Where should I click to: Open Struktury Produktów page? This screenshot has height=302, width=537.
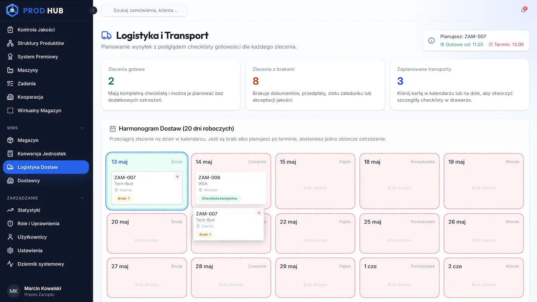tap(46, 43)
